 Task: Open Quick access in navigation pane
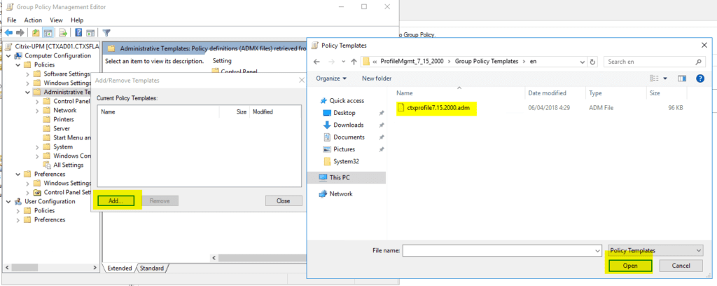[x=347, y=101]
